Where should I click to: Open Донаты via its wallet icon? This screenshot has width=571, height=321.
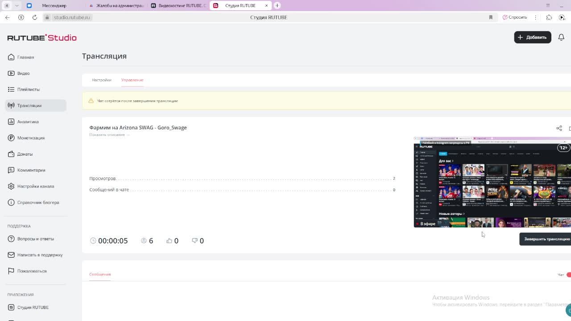click(11, 154)
